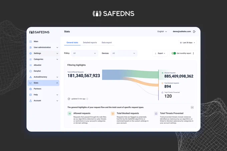227x151 pixels.
Task: Open Partners in the sidebar
Action: [43, 89]
